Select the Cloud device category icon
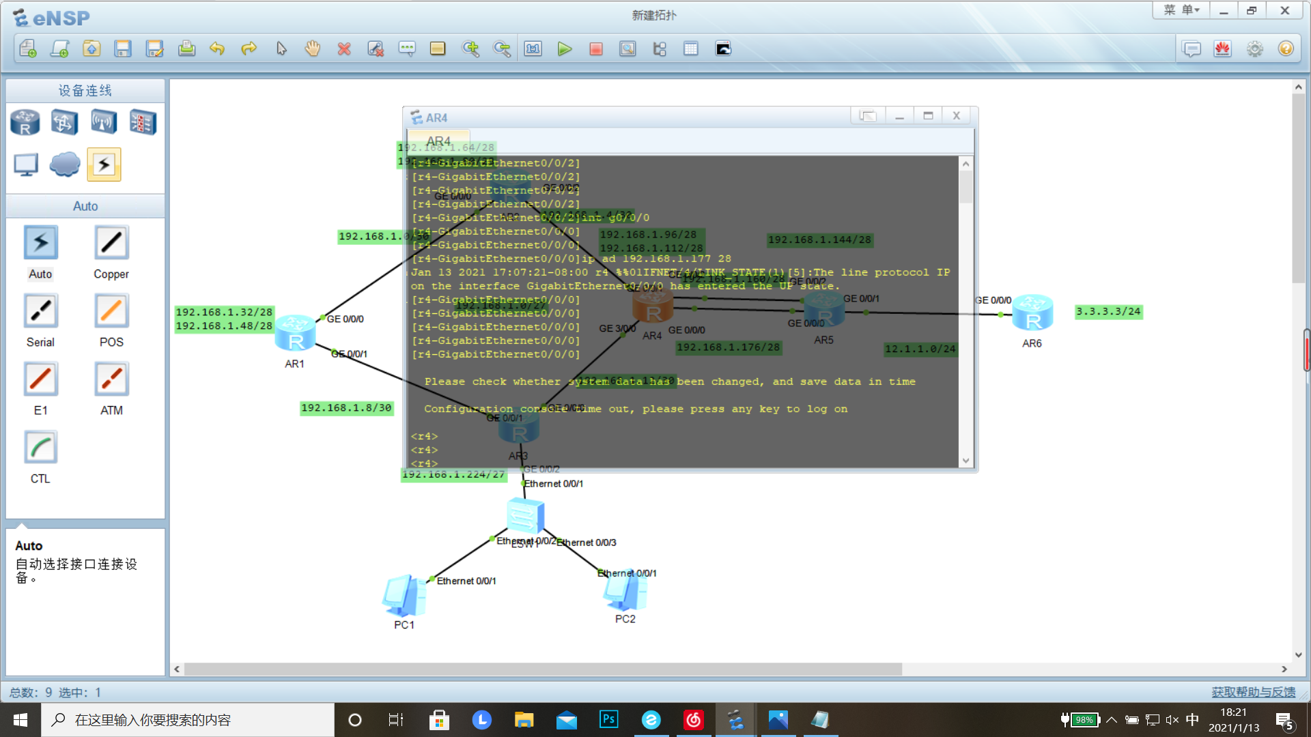Screen dimensions: 1311x737 point(65,164)
